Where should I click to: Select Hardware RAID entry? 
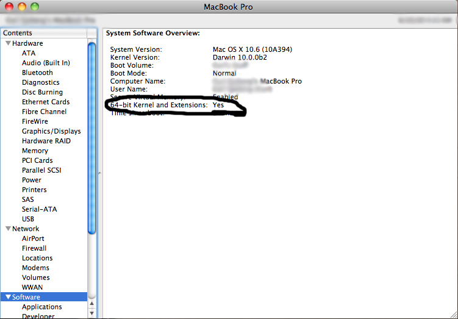click(46, 141)
